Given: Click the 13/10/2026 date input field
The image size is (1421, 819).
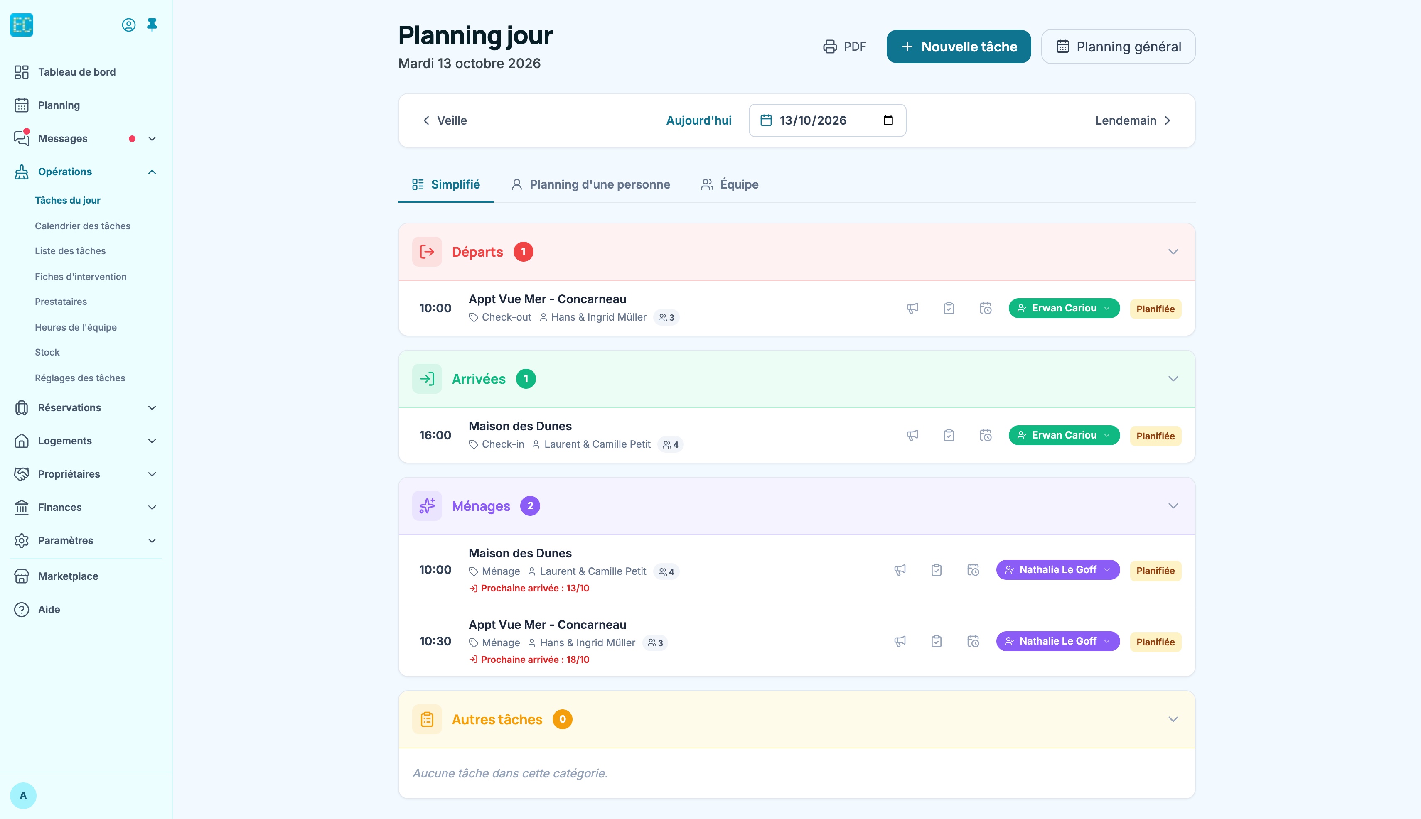Looking at the screenshot, I should [827, 120].
